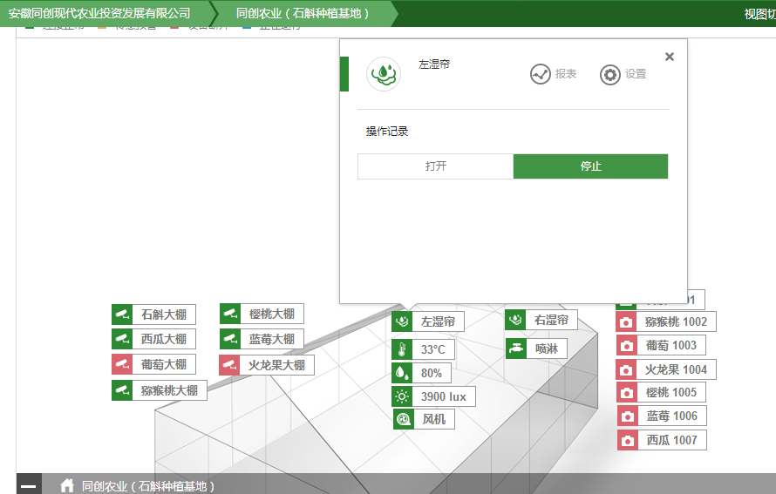Screen dimensions: 776x494
Task: Click the 安徽同创现代农业投资发展有限公司 breadcrumb
Action: click(x=99, y=13)
